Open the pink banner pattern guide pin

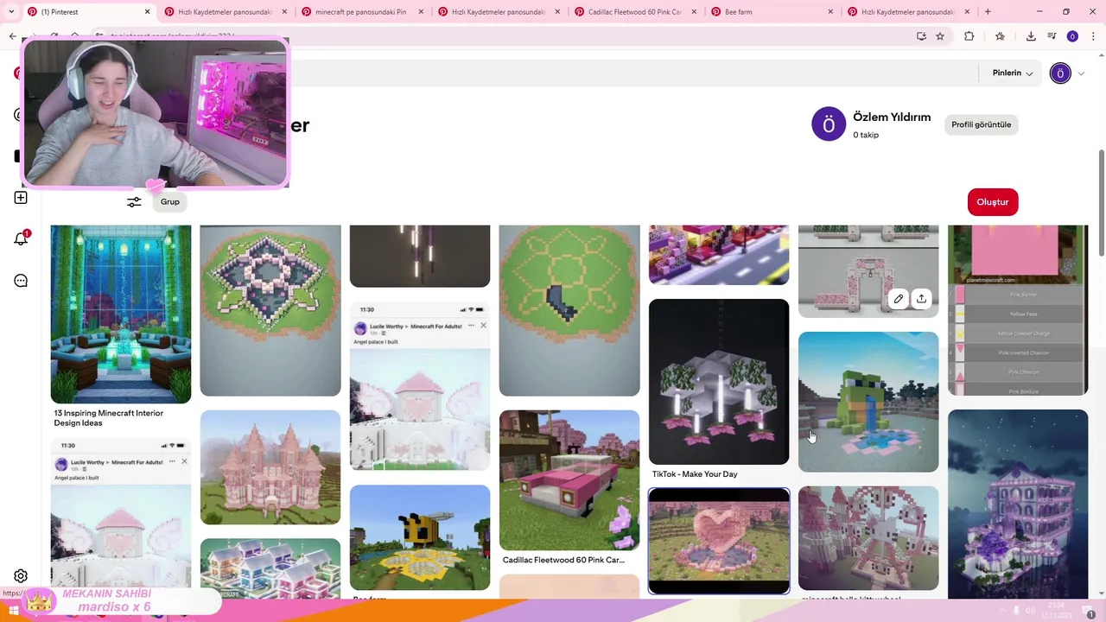point(1018,310)
